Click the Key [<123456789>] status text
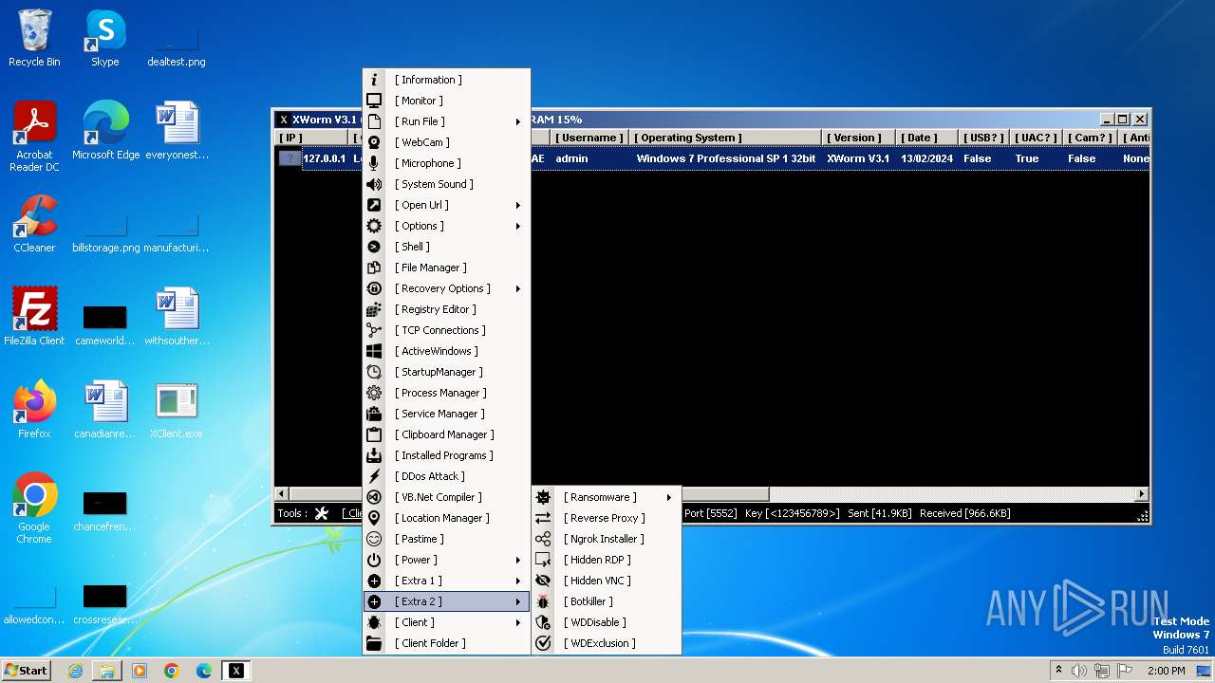The image size is (1215, 683). [x=794, y=513]
